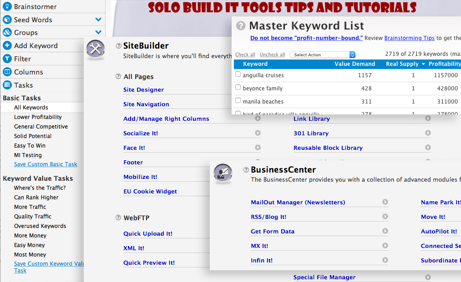The image size is (461, 282).
Task: Click the Add Keyword plus icon
Action: [6, 45]
